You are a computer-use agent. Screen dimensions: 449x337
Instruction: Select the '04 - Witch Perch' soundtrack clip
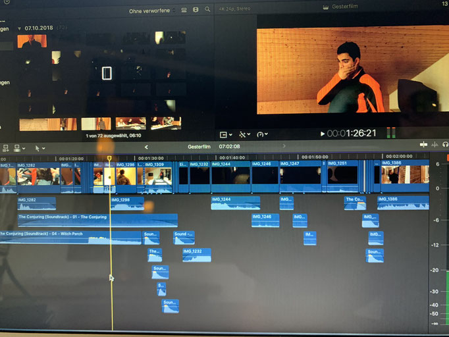[70, 238]
